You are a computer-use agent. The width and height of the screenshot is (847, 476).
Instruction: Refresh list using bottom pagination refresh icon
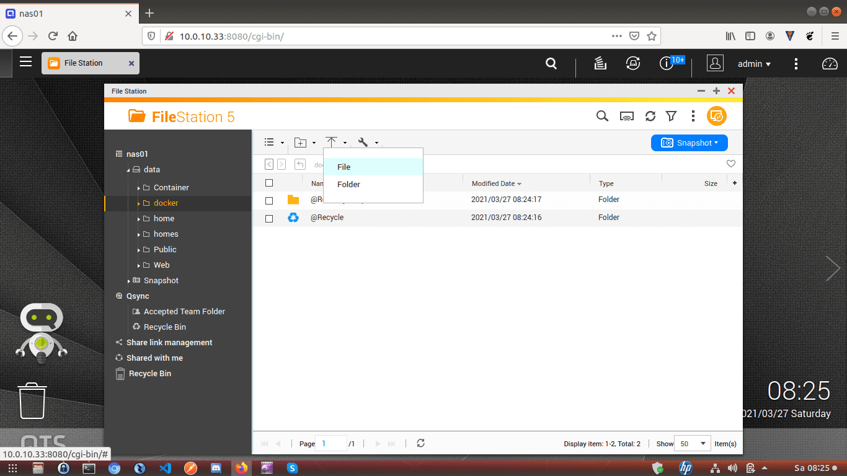point(420,443)
